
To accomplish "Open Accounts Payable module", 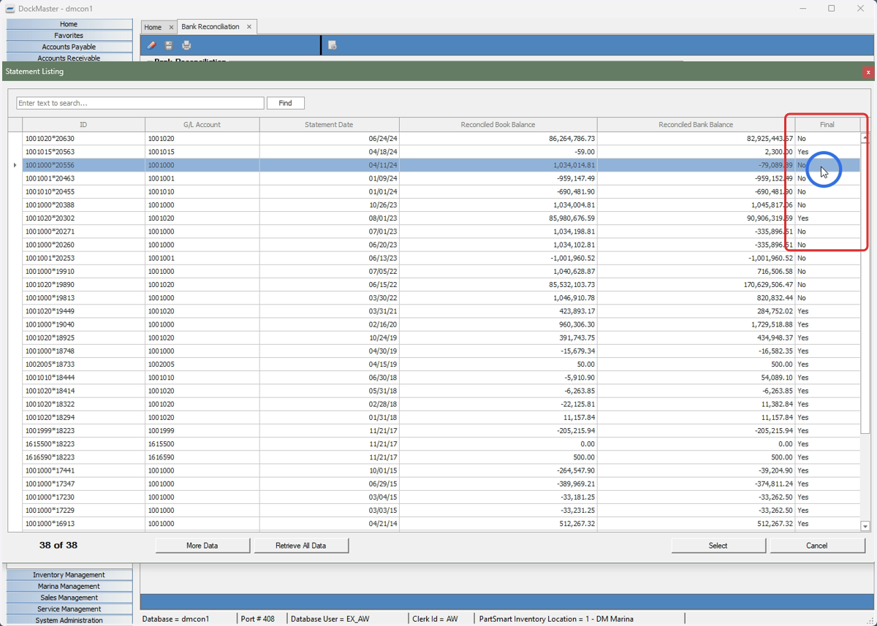I will pyautogui.click(x=69, y=47).
